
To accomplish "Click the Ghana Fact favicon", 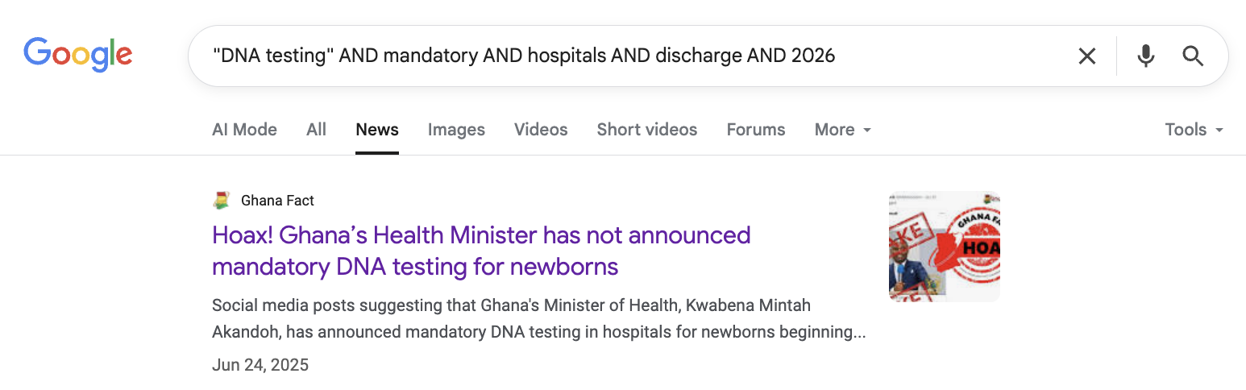I will [x=221, y=201].
